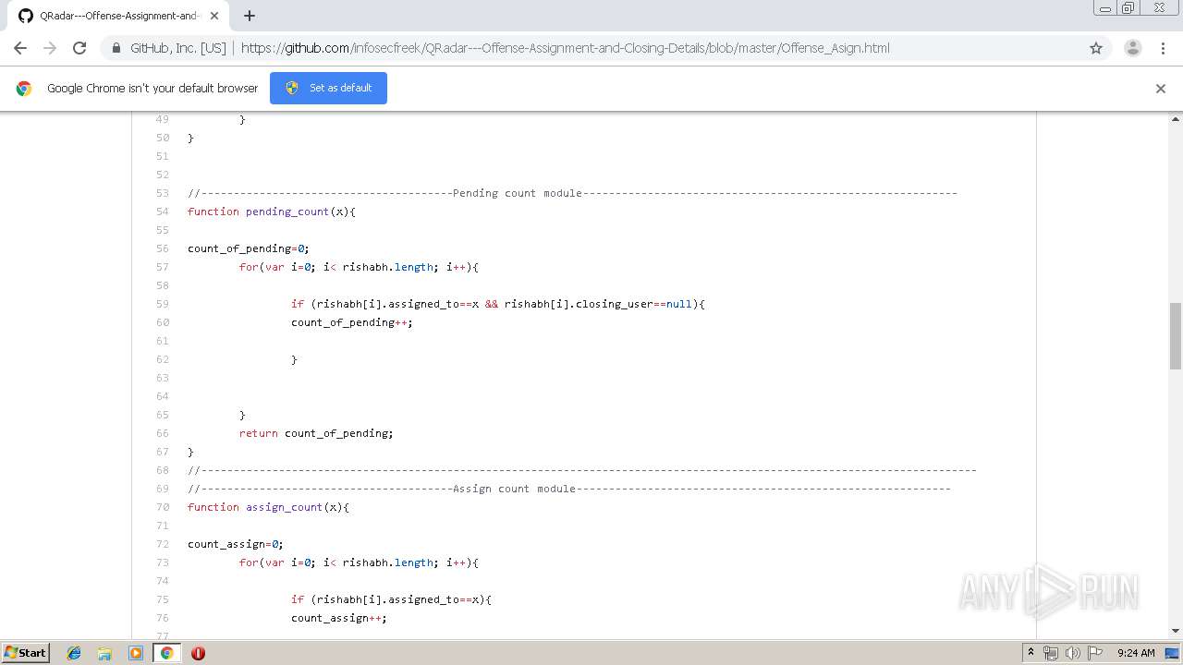Click the address bar URL

(565, 48)
